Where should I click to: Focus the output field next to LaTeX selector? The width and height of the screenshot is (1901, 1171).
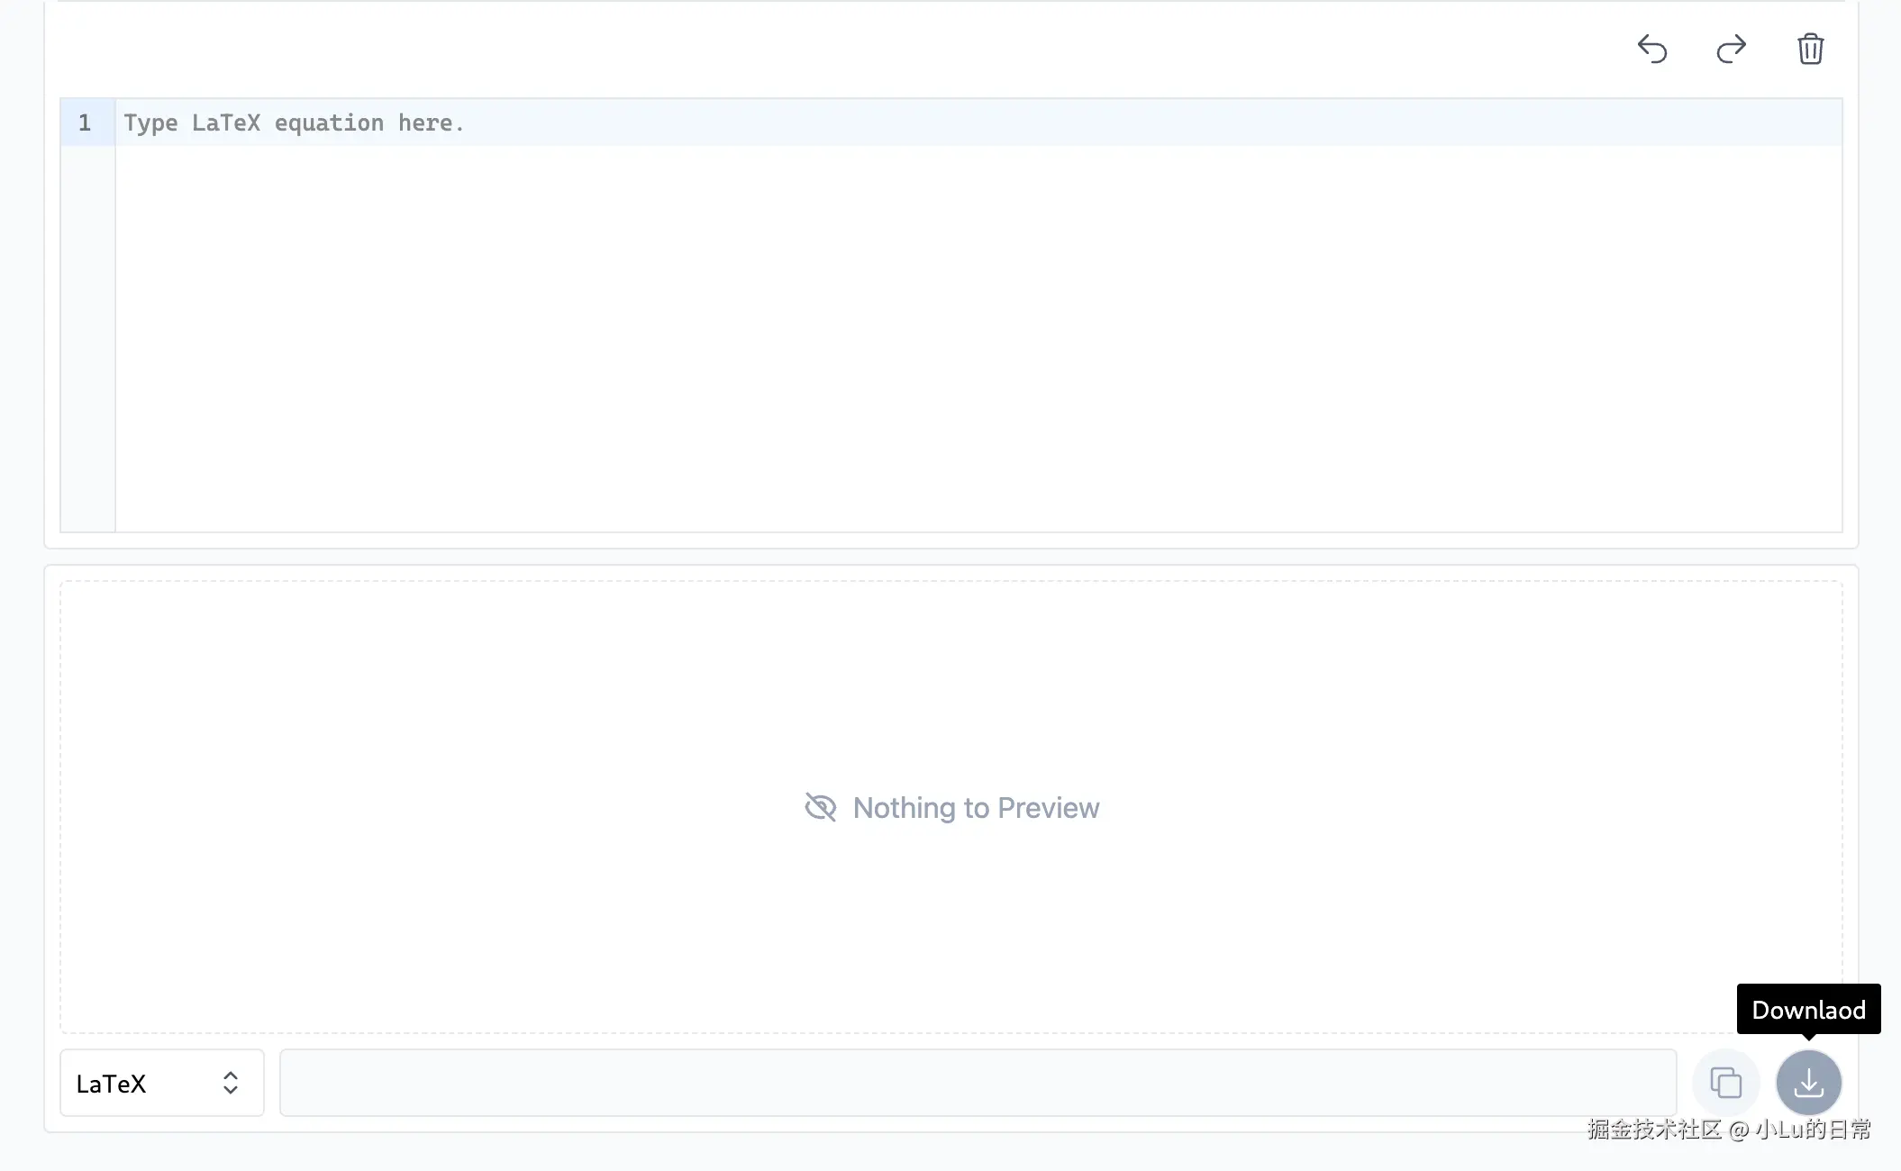click(x=978, y=1082)
